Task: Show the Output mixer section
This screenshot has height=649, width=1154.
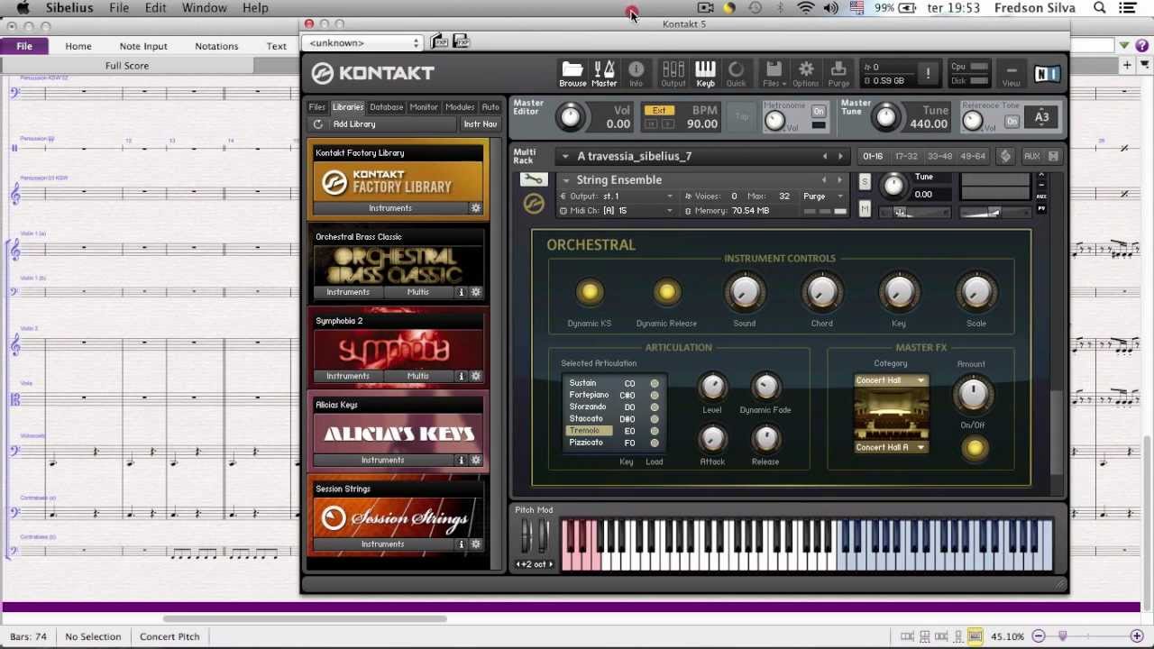Action: tap(673, 74)
